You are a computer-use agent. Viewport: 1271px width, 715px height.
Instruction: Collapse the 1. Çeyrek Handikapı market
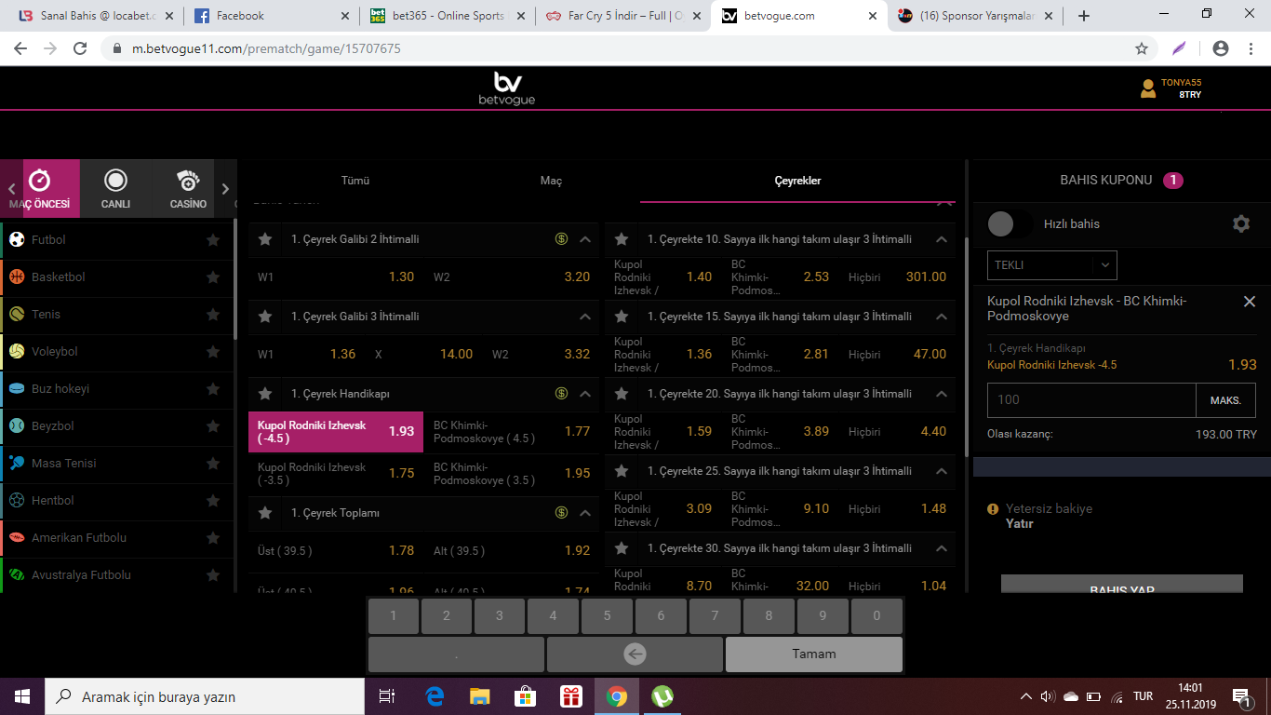click(585, 394)
